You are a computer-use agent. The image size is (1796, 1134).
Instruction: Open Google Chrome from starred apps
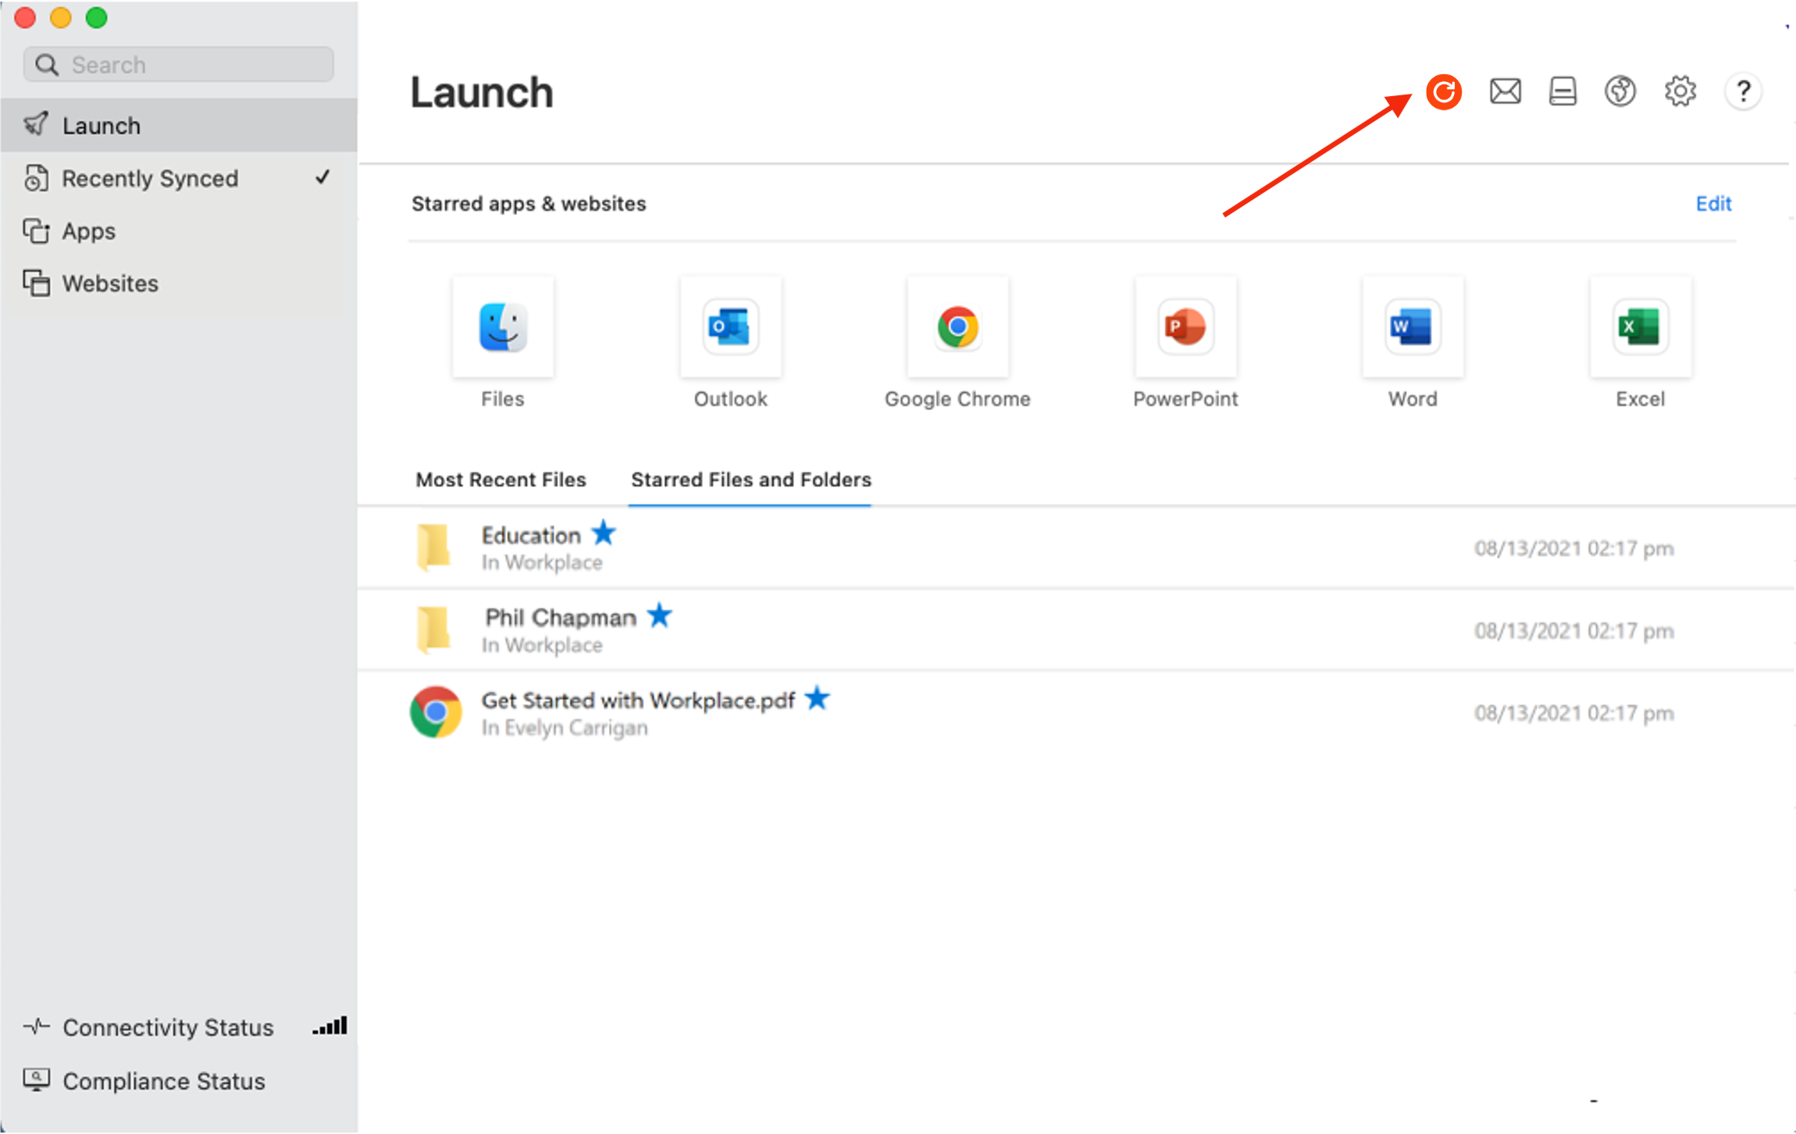pyautogui.click(x=957, y=327)
